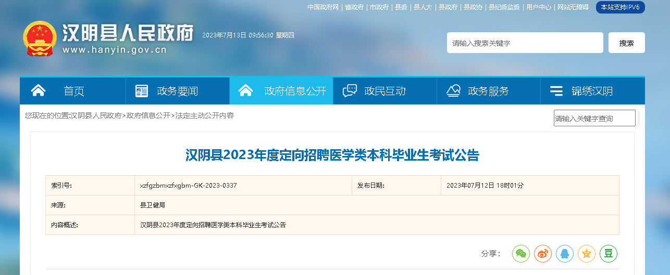
Task: Share to Douban icon
Action: 608,253
